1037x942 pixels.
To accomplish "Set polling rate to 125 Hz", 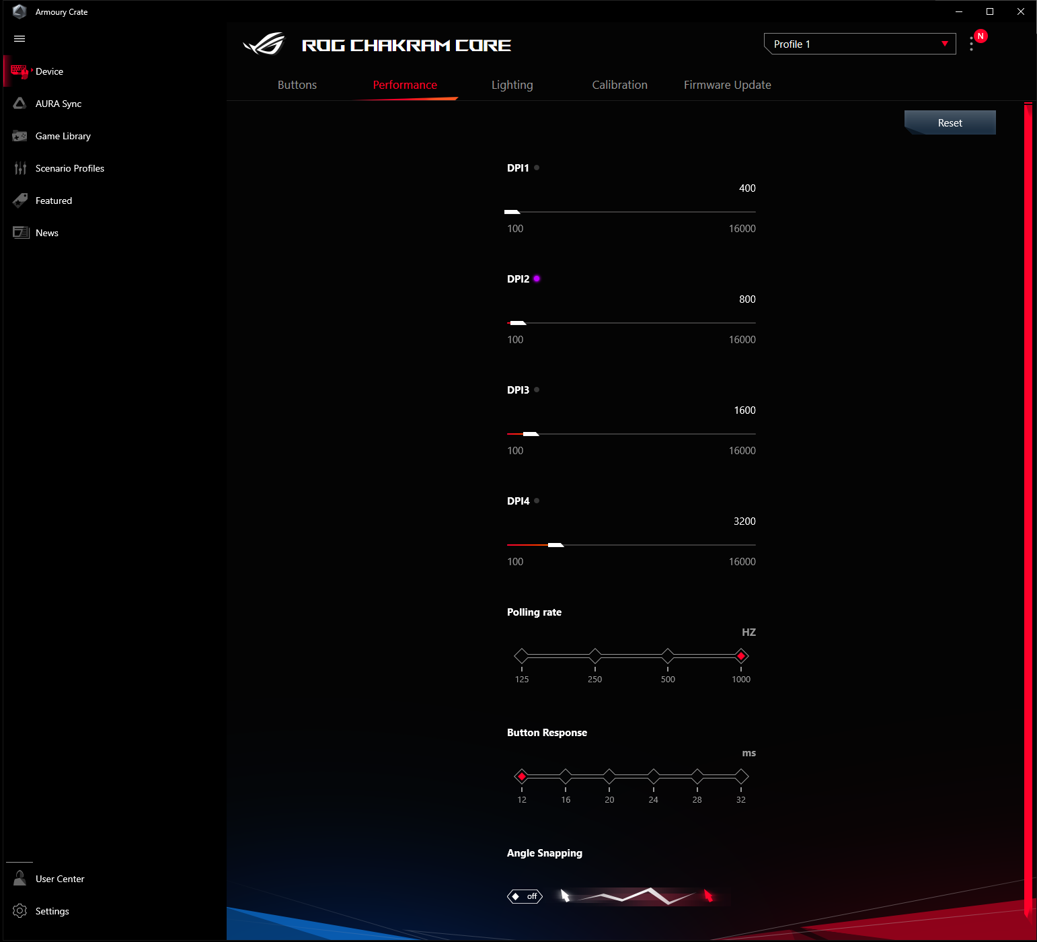I will (x=522, y=655).
